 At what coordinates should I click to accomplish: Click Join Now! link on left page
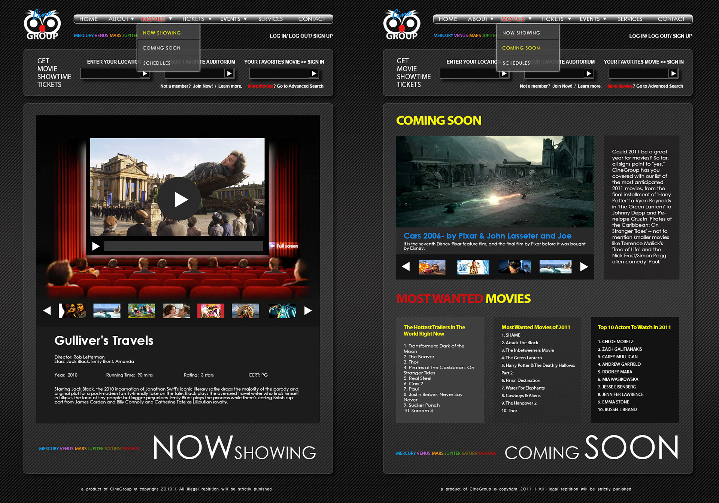(x=203, y=86)
